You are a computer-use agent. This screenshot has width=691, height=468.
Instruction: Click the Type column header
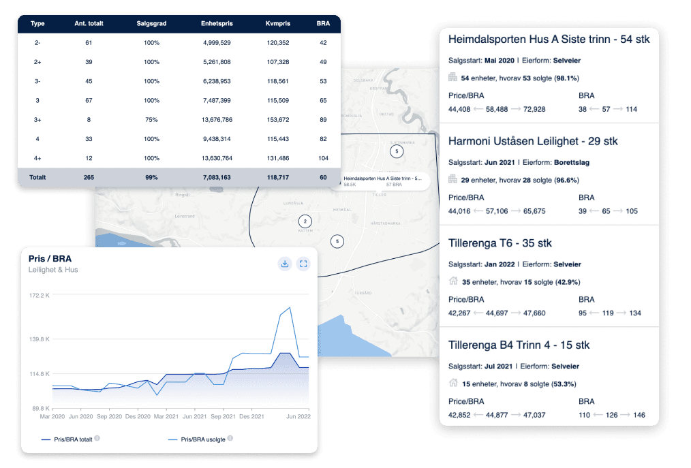click(x=37, y=23)
